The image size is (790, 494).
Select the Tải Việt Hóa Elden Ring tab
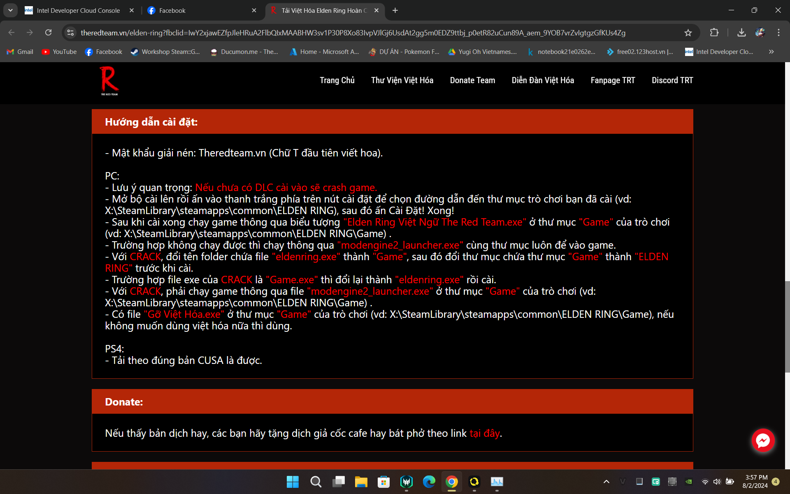(325, 10)
